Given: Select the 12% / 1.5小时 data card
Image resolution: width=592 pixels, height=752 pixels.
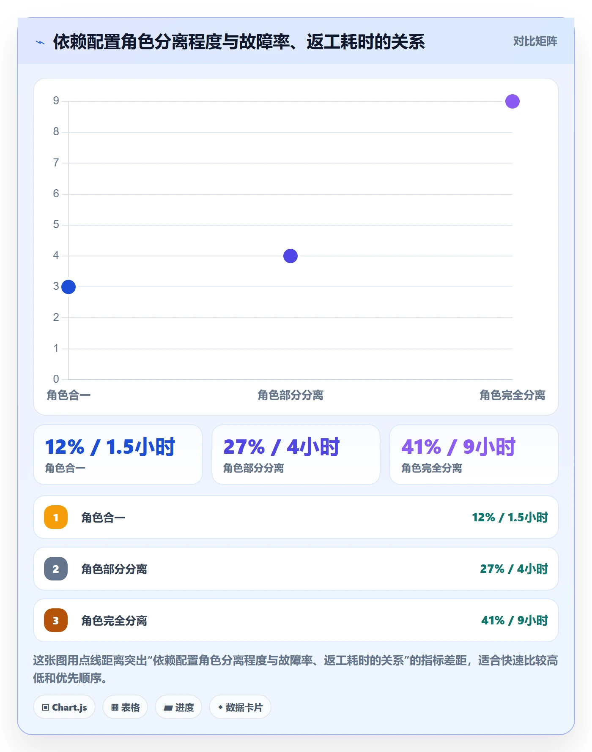Looking at the screenshot, I should (118, 455).
